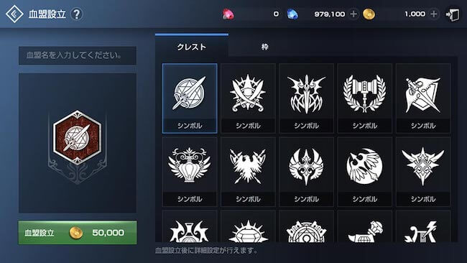This screenshot has width=467, height=263.
Task: Select the winged urn crest symbol
Action: [190, 172]
